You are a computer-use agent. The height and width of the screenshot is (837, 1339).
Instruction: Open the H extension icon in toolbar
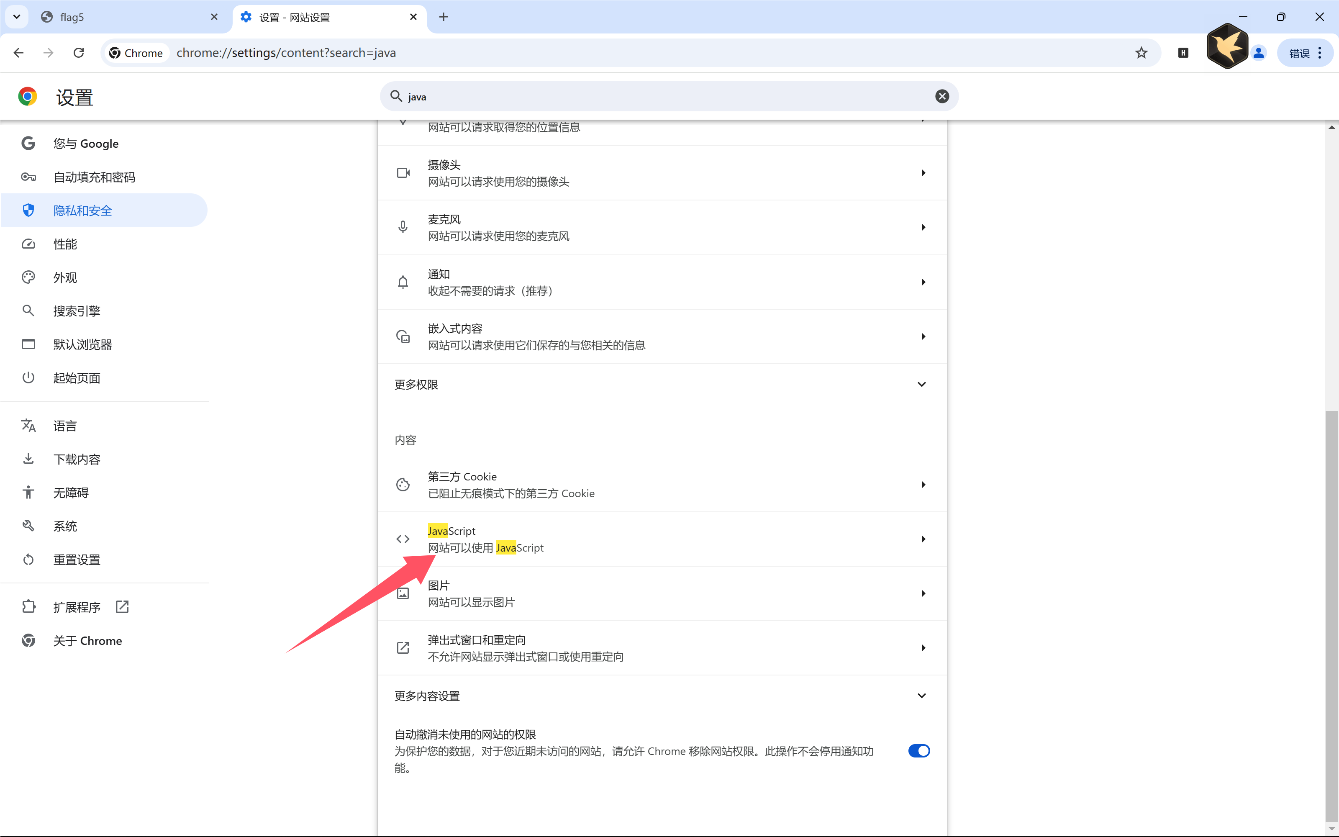click(x=1183, y=53)
